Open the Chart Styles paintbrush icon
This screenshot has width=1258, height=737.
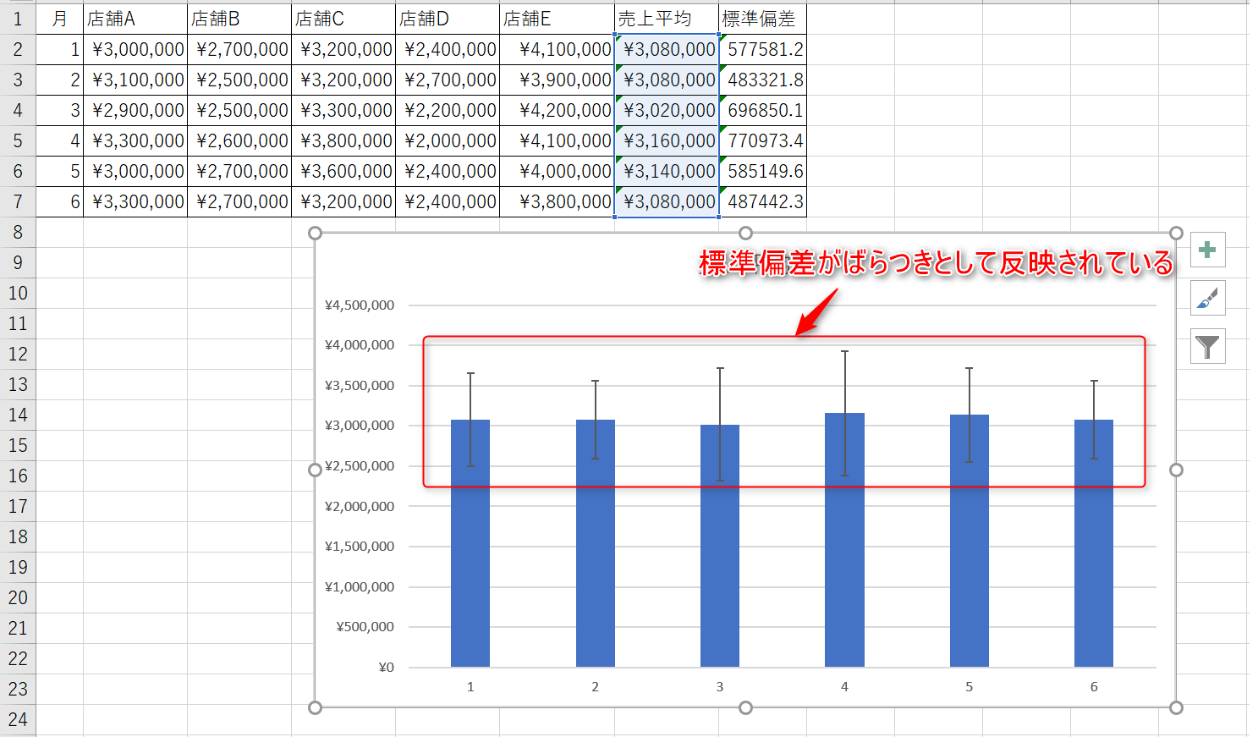click(x=1207, y=298)
